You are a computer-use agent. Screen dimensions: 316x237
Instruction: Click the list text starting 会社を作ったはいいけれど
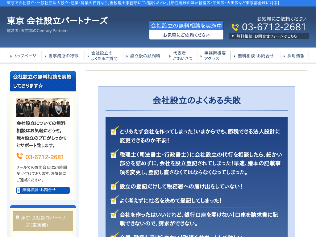pyautogui.click(x=199, y=219)
